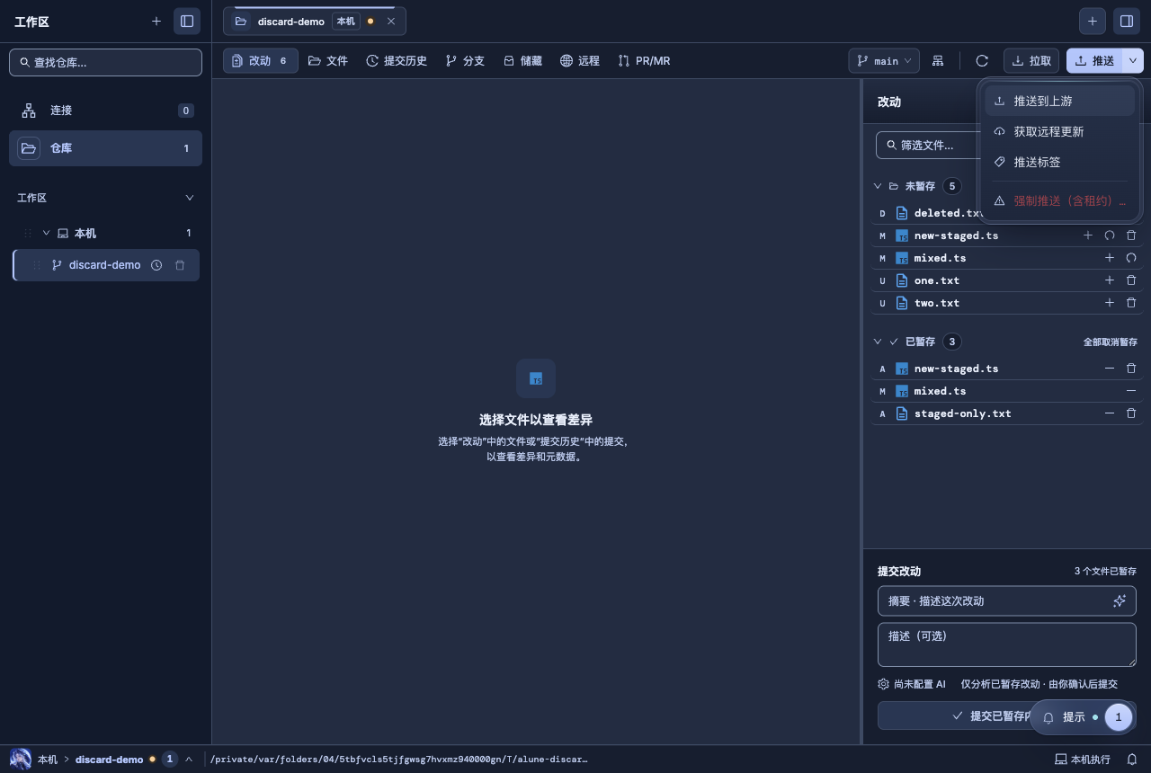This screenshot has width=1151, height=773.
Task: Open 连接 in the left sidebar
Action: pos(105,111)
